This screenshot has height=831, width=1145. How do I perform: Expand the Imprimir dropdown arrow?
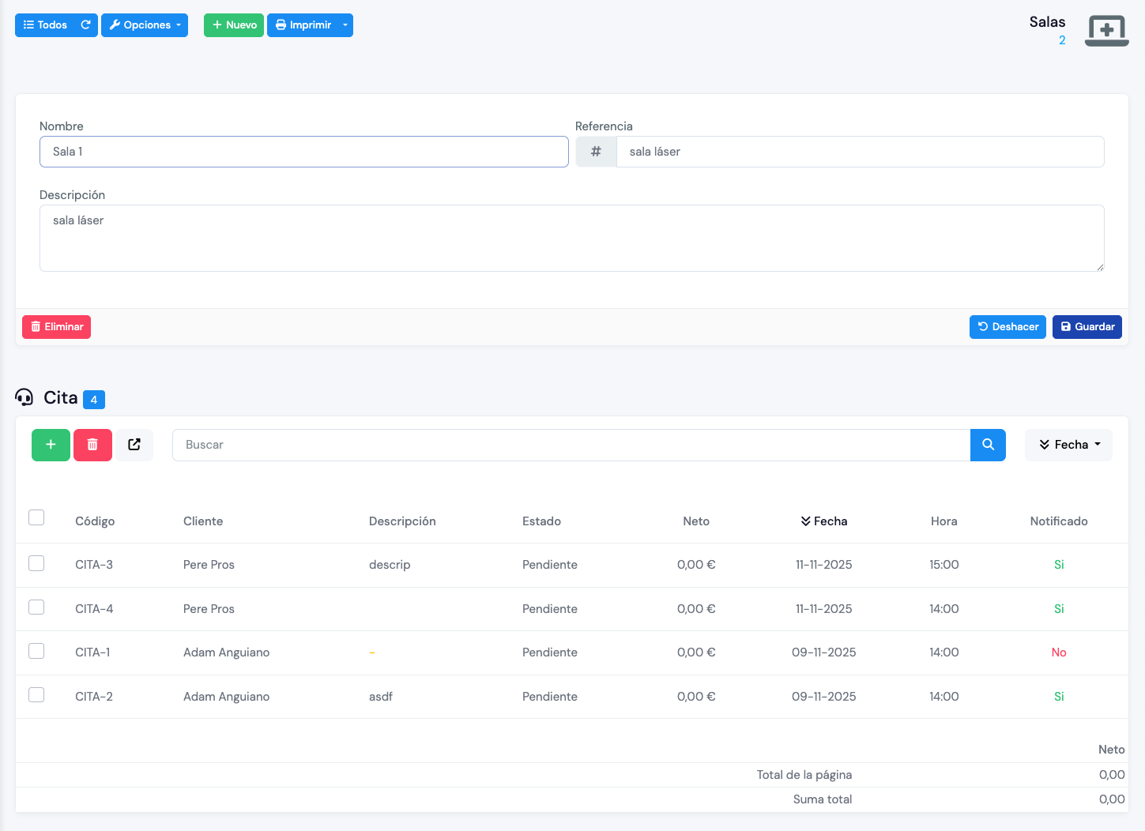[345, 25]
